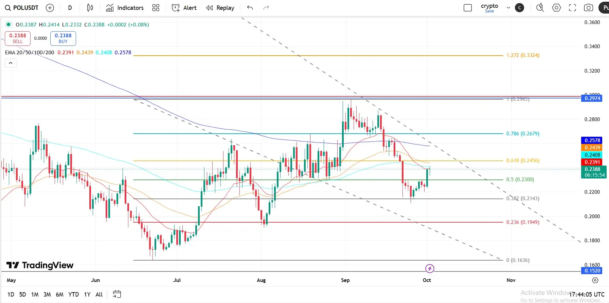Open the go to date calendar

(x=117, y=294)
